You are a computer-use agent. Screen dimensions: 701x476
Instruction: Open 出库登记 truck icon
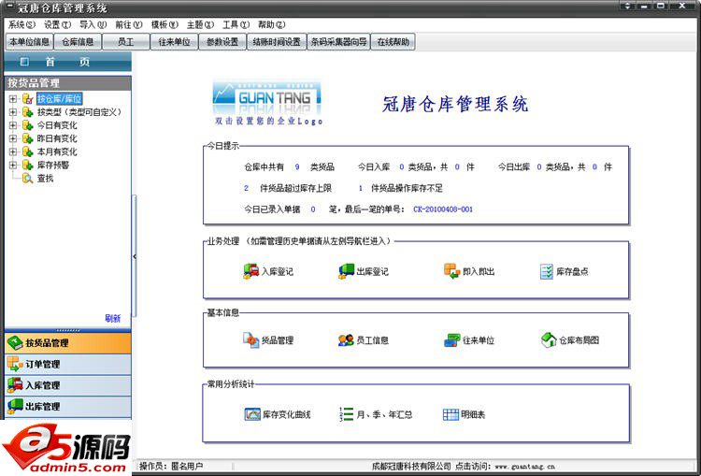click(x=346, y=271)
